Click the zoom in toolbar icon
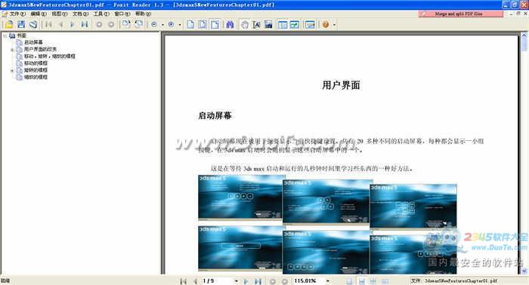This screenshot has height=285, width=529. (171, 24)
